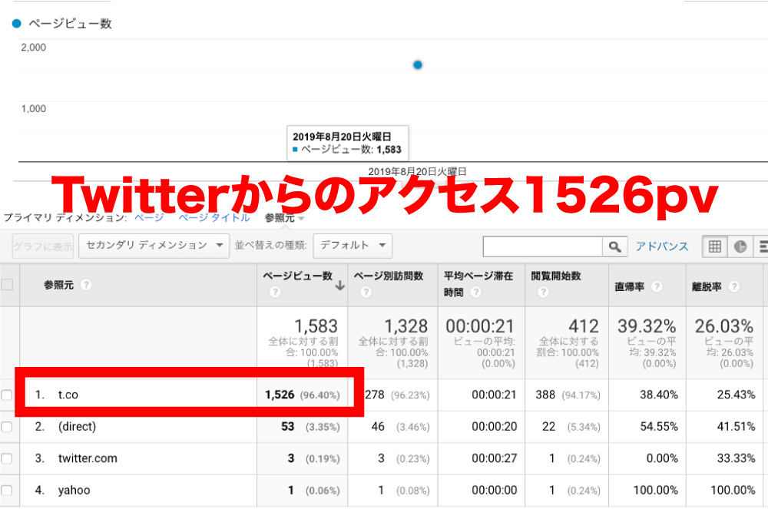
Task: Check the (direct) row checkbox
Action: click(6, 427)
